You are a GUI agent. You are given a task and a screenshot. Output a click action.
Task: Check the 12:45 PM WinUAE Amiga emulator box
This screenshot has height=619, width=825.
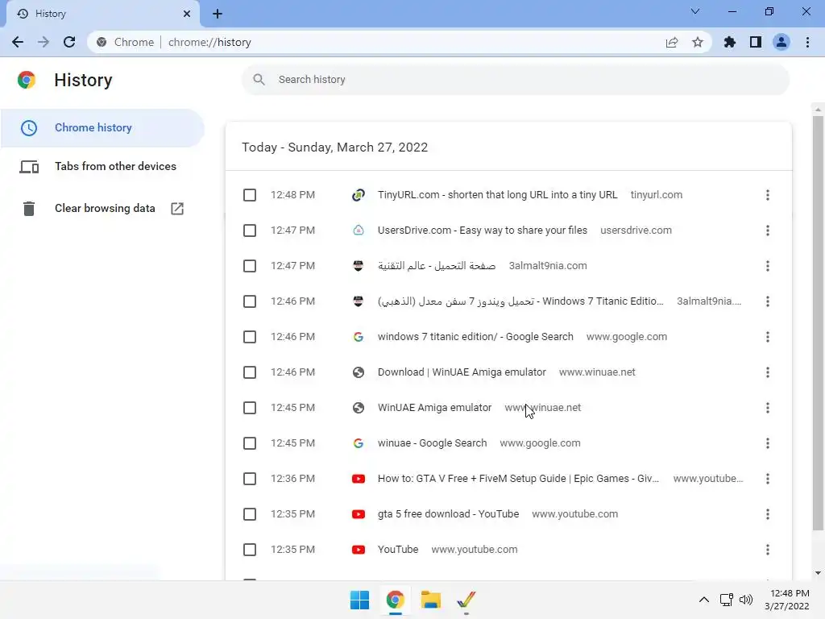[250, 408]
